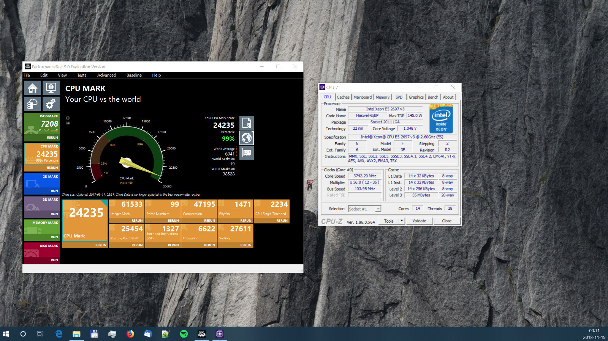Open the Baseline menu
Screen dimensions: 608x341
[x=134, y=75]
